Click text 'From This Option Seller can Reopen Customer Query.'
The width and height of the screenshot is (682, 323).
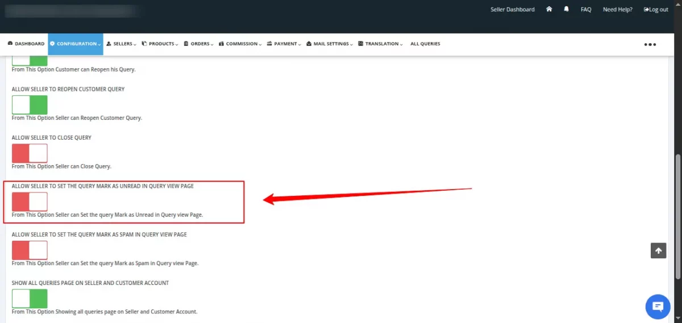tap(77, 118)
